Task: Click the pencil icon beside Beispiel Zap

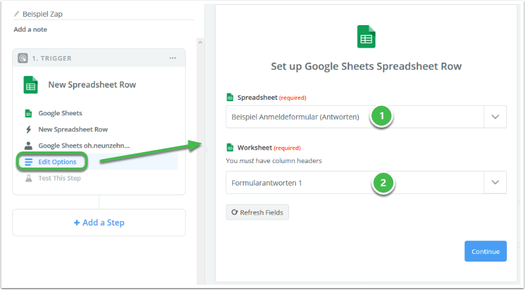Action: coord(16,14)
